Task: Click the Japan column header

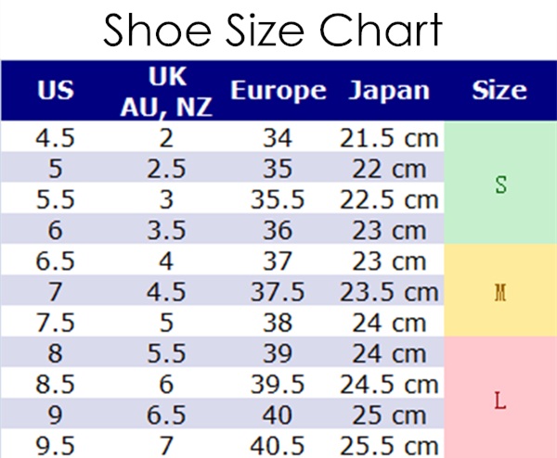Action: tap(389, 90)
